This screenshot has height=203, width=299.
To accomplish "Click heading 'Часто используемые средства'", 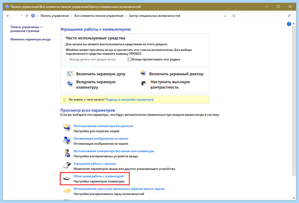I will [95, 38].
